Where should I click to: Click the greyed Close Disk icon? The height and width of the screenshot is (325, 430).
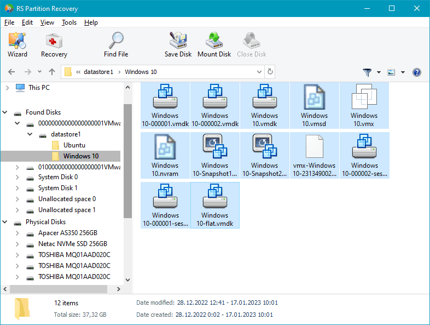pos(252,44)
